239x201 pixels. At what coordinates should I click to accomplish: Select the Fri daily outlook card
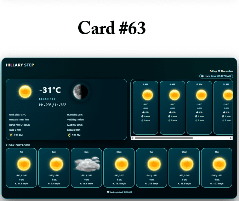click(21, 167)
